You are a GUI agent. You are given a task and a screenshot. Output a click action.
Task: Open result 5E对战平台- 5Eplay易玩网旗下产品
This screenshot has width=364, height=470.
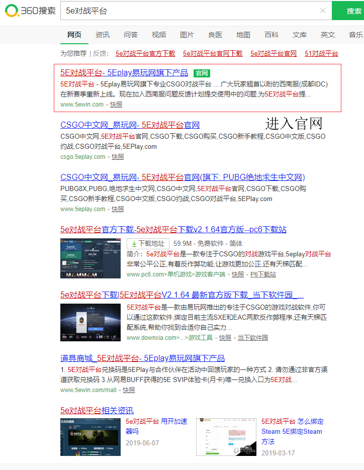click(x=124, y=72)
